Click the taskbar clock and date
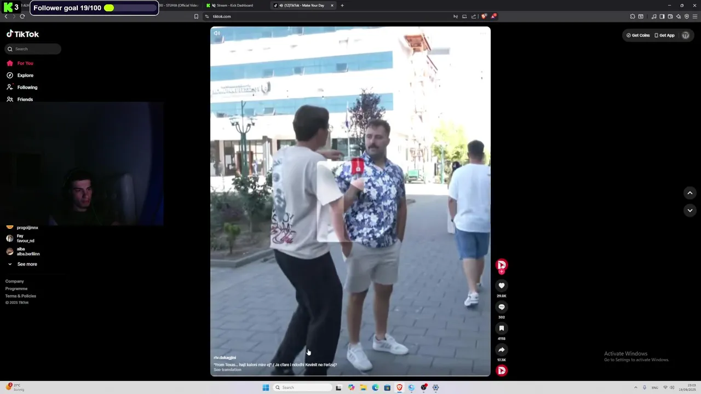701x394 pixels. 688,387
